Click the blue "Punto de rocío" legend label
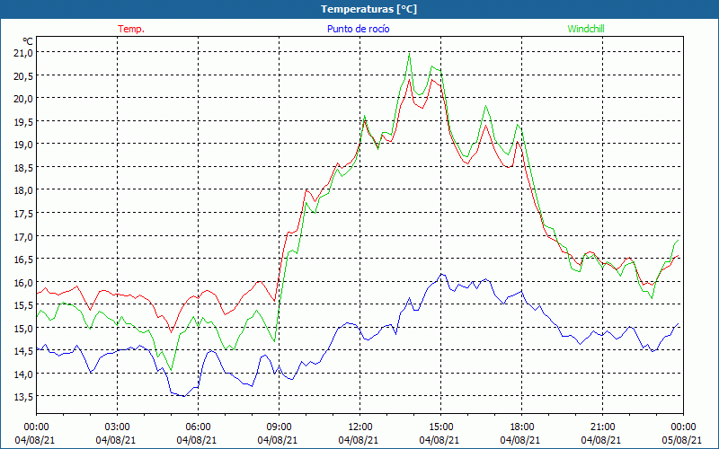 point(358,29)
